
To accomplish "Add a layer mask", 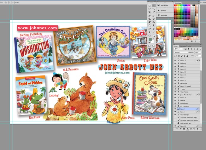I will pyautogui.click(x=184, y=129).
